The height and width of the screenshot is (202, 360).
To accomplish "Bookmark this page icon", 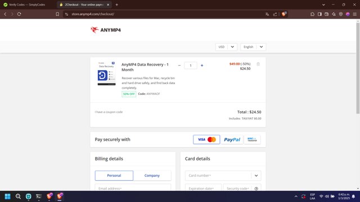I will pyautogui.click(x=57, y=14).
